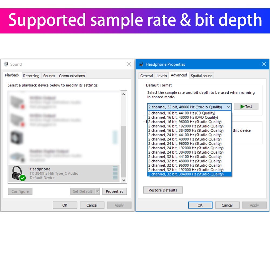The image size is (270, 270).
Task: Switch to the Sounds tab
Action: (49, 76)
